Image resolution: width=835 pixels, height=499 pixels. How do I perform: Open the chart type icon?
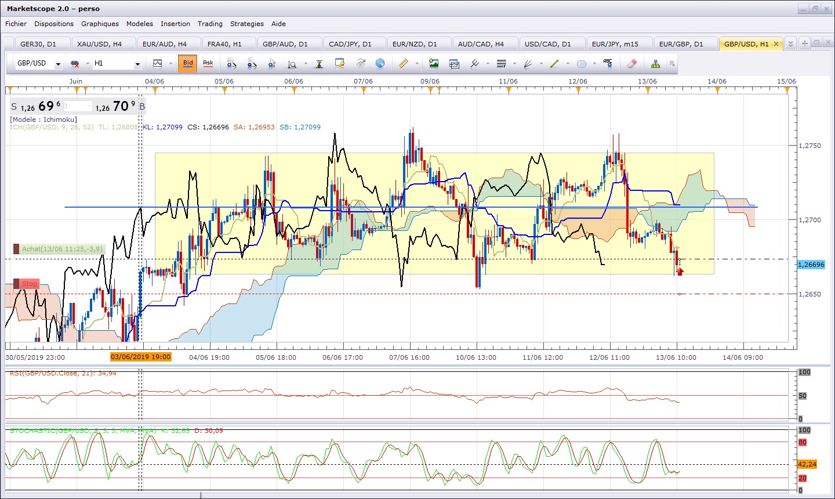click(157, 63)
